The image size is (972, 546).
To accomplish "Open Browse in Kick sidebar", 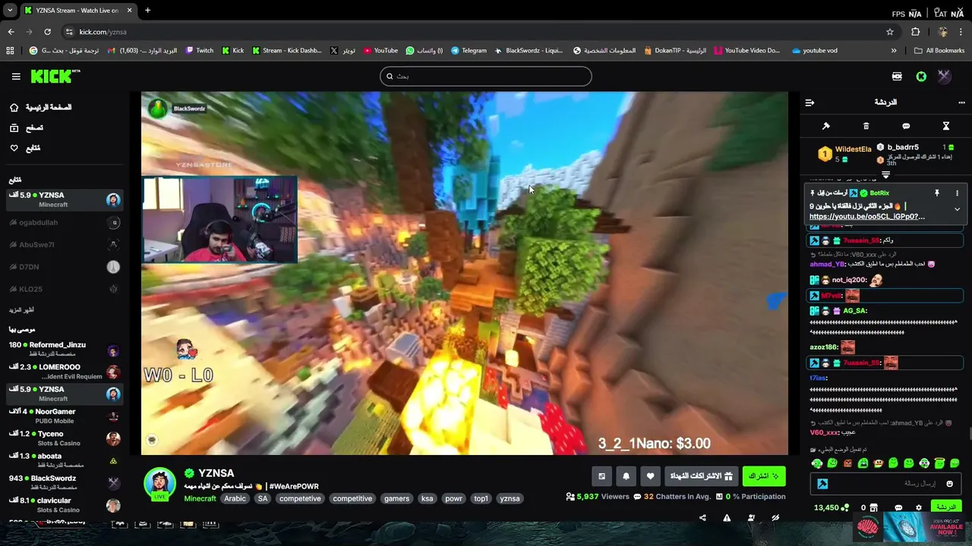I will click(x=26, y=128).
